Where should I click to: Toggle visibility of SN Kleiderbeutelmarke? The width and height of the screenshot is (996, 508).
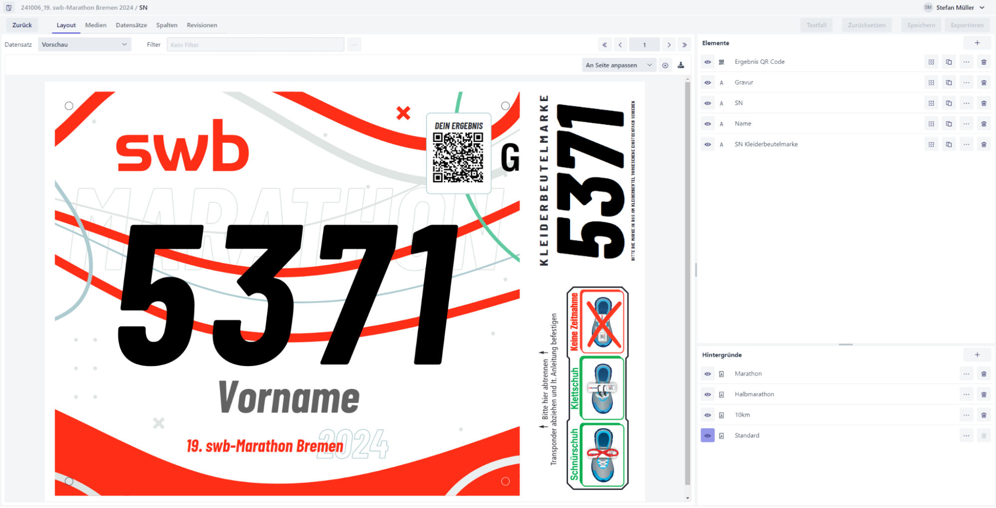pyautogui.click(x=708, y=144)
